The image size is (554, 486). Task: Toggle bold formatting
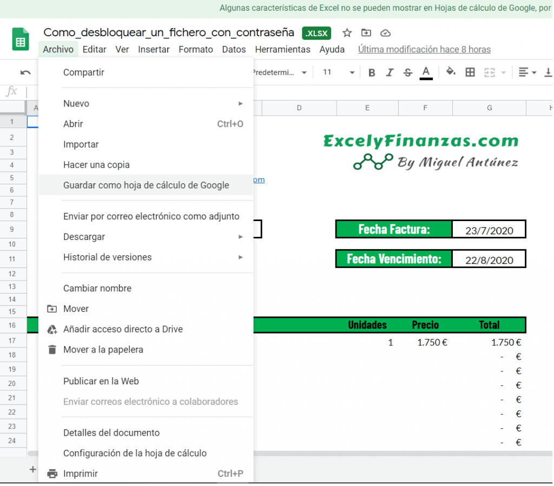pyautogui.click(x=372, y=72)
